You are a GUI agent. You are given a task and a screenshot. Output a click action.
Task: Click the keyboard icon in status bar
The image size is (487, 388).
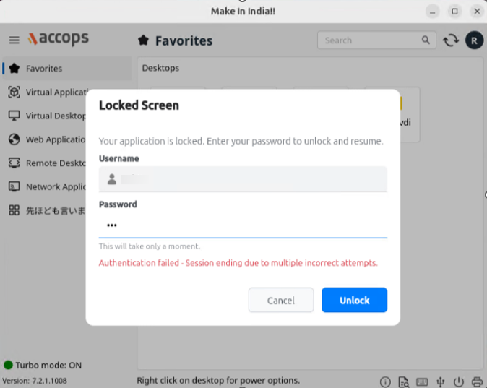[x=422, y=381]
